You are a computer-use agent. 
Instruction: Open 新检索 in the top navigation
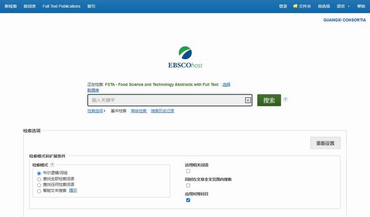click(x=11, y=6)
